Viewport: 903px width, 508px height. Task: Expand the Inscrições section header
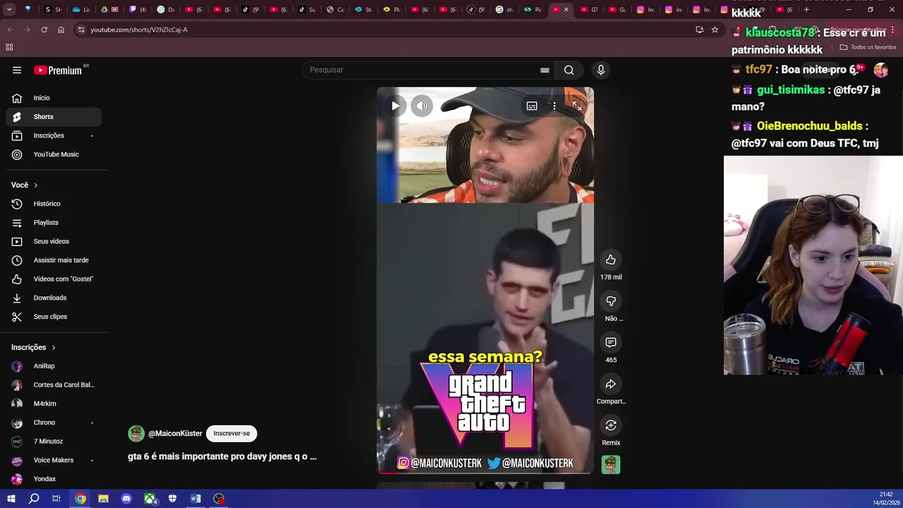click(33, 347)
